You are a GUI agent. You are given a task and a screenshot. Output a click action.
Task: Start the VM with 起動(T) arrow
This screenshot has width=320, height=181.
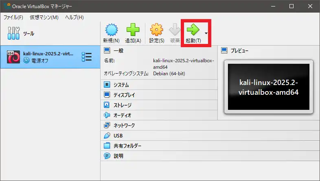pyautogui.click(x=193, y=30)
